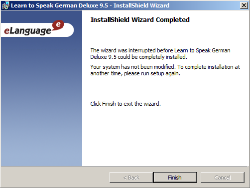The width and height of the screenshot is (250, 188).
Task: Click the Finish button
Action: [175, 178]
